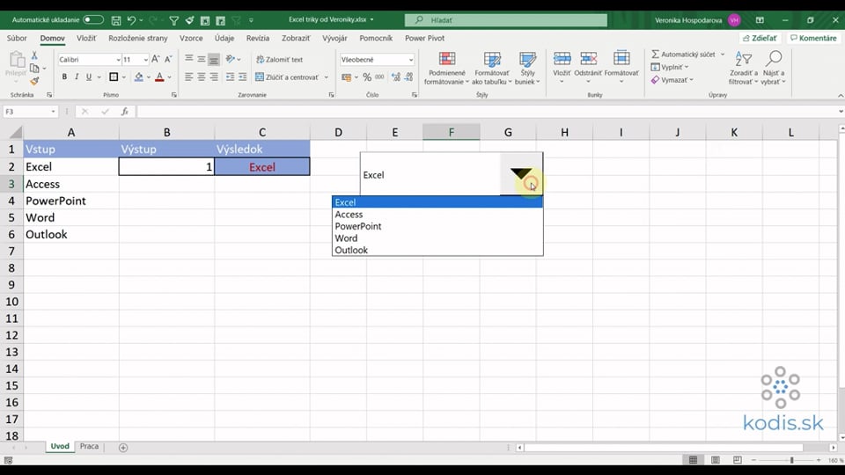845x475 pixels.
Task: Switch to the Vložiť ribbon tab
Action: (86, 38)
